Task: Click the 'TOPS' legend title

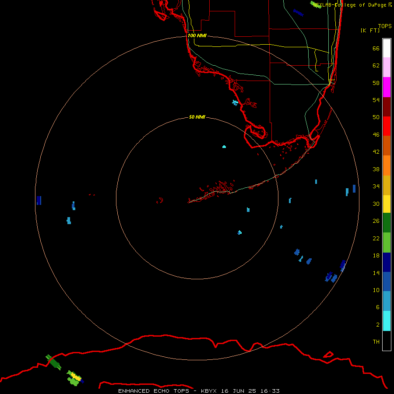Action: [x=385, y=26]
